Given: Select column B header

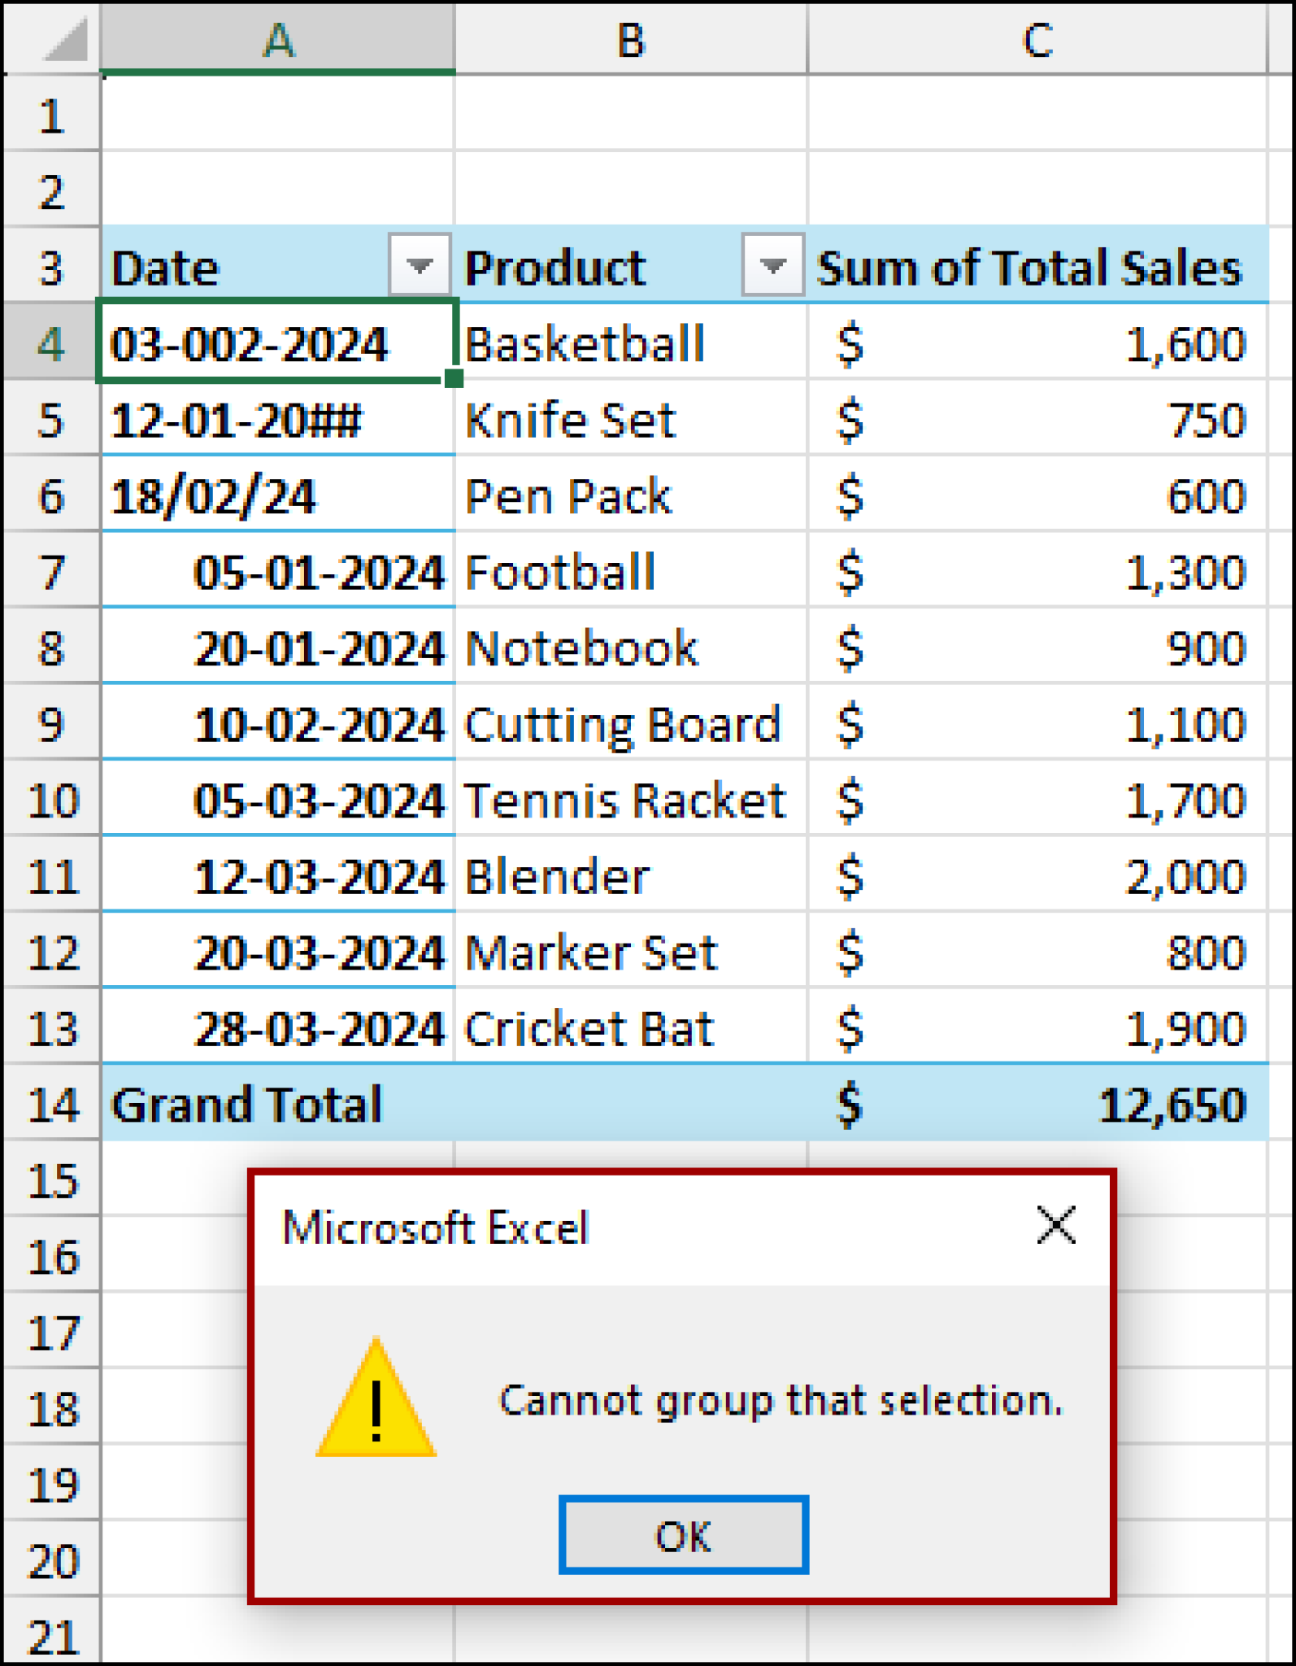Looking at the screenshot, I should pyautogui.click(x=631, y=39).
